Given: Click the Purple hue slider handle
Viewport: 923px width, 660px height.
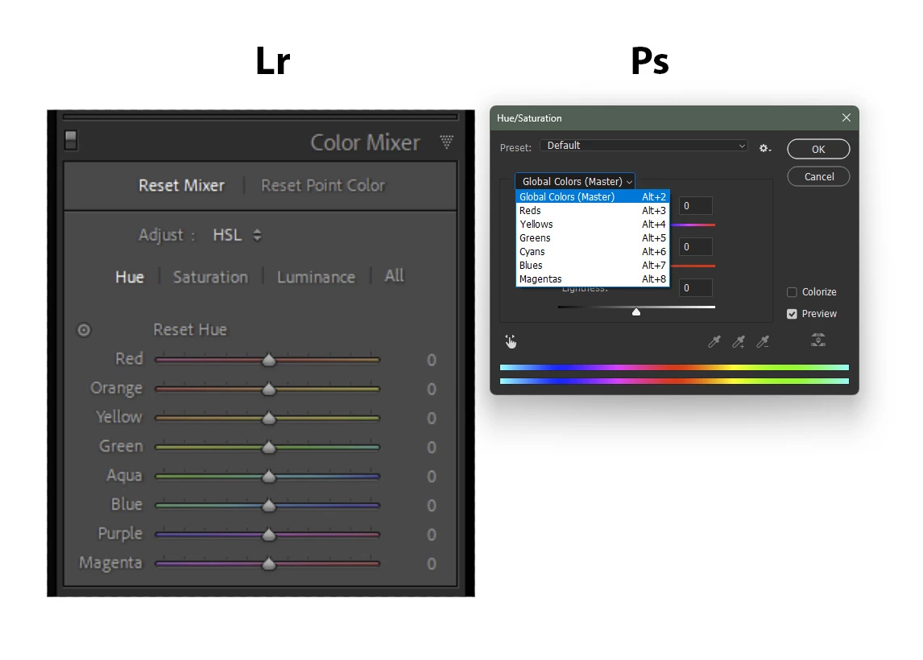Looking at the screenshot, I should (x=269, y=534).
